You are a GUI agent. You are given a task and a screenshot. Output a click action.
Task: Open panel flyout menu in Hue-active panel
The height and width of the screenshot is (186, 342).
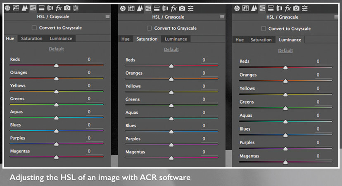click(107, 16)
